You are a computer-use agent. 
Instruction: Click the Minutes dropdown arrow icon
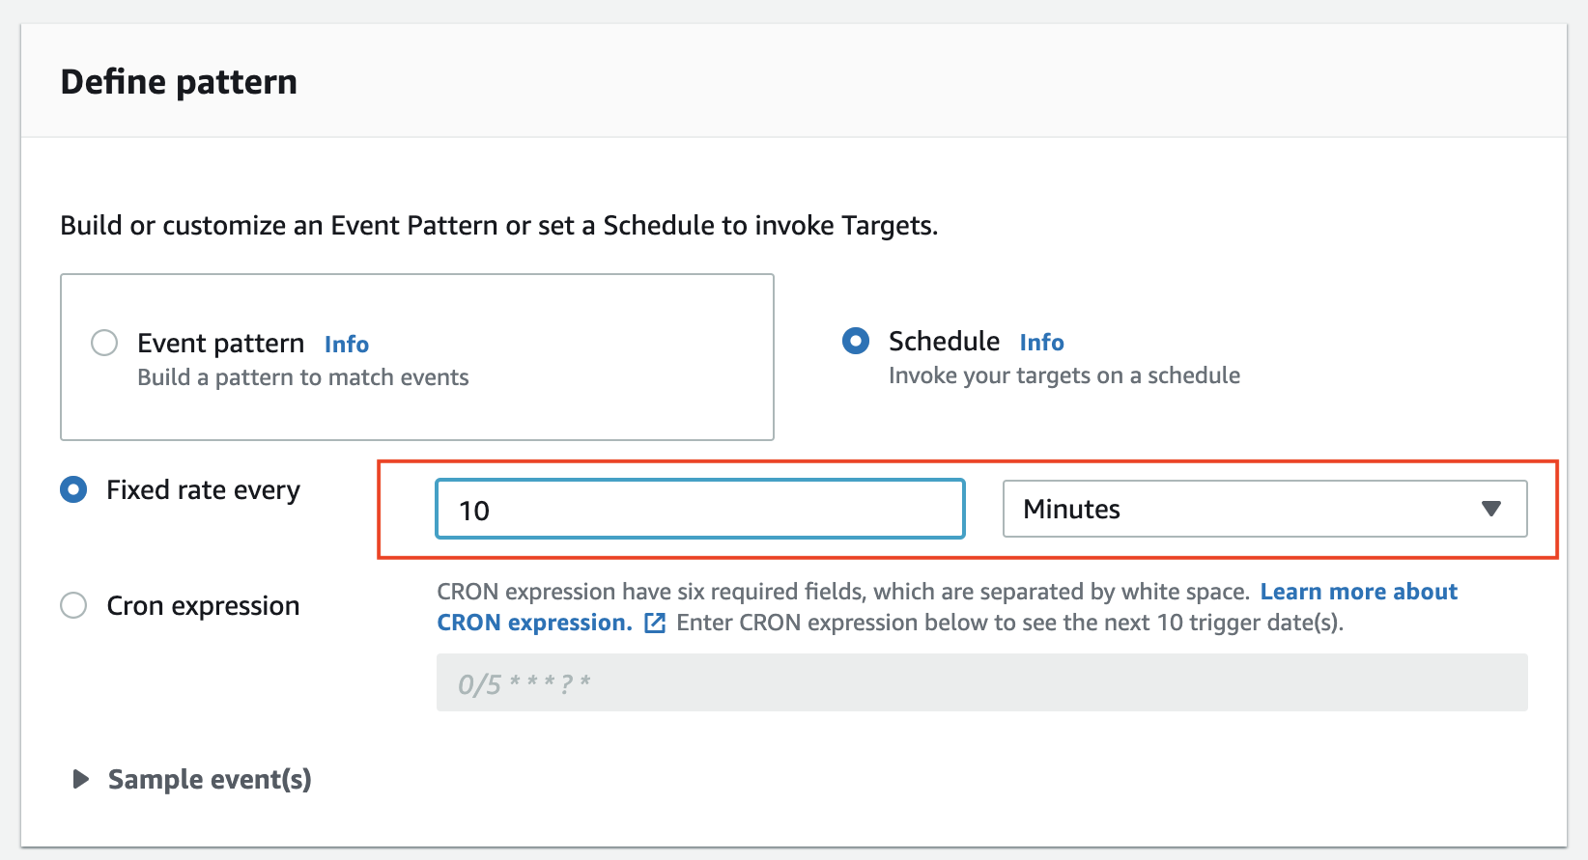coord(1491,509)
